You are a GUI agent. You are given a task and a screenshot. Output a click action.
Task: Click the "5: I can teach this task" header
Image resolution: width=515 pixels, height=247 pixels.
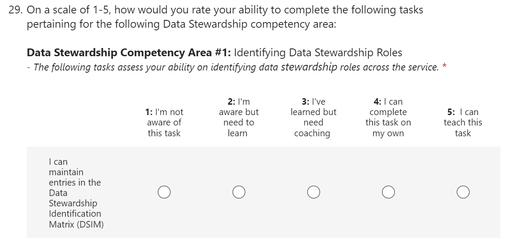[x=463, y=122]
